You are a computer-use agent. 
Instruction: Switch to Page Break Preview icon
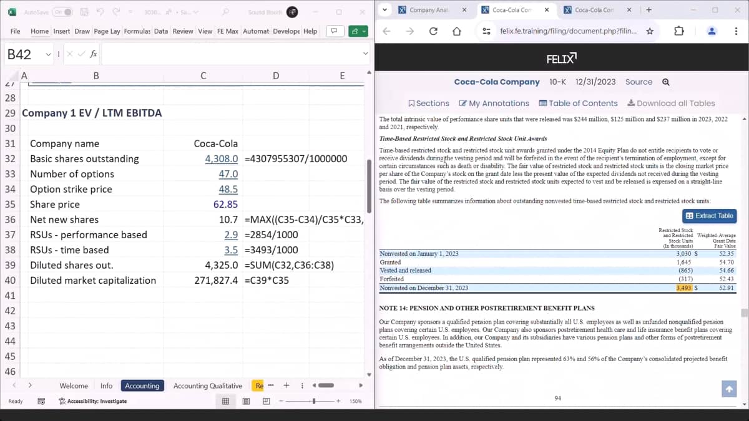coord(267,402)
